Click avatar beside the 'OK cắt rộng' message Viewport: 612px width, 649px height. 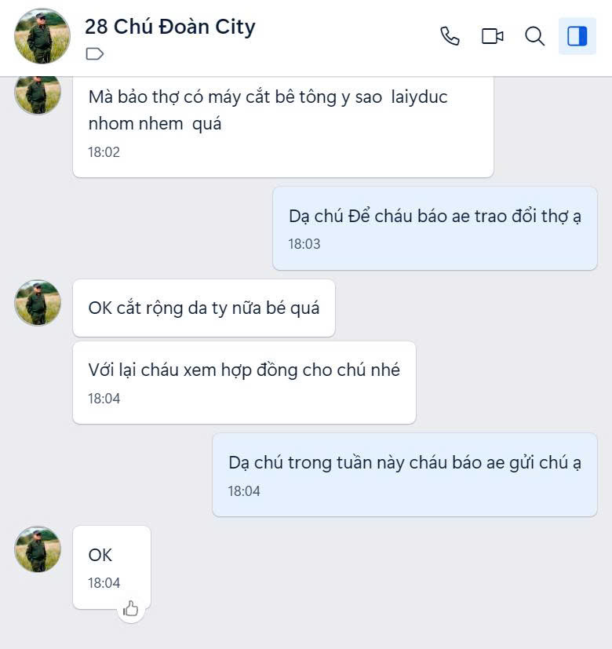(38, 303)
